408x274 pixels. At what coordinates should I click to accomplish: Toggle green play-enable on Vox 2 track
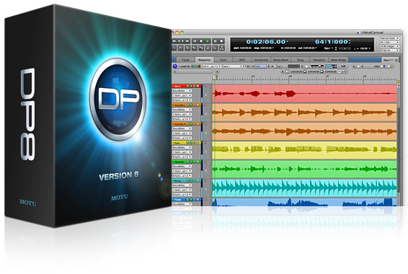pos(191,86)
